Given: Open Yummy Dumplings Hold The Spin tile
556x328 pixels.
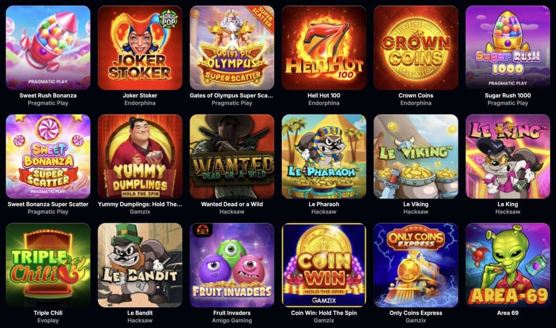Looking at the screenshot, I should (x=140, y=157).
